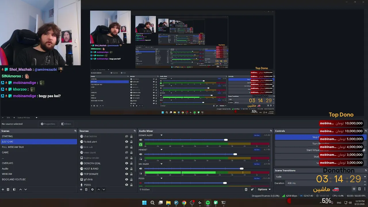Select the WEBCAM scene
This screenshot has height=207, width=368.
click(x=39, y=174)
